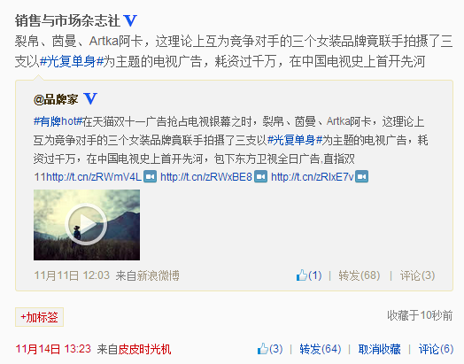Click the +加标签 add tag button
This screenshot has height=364, width=464.
39,317
